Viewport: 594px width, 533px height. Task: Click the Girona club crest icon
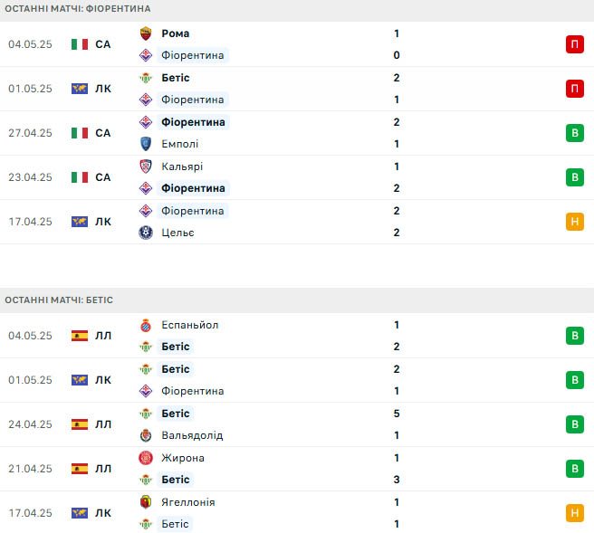click(x=146, y=458)
